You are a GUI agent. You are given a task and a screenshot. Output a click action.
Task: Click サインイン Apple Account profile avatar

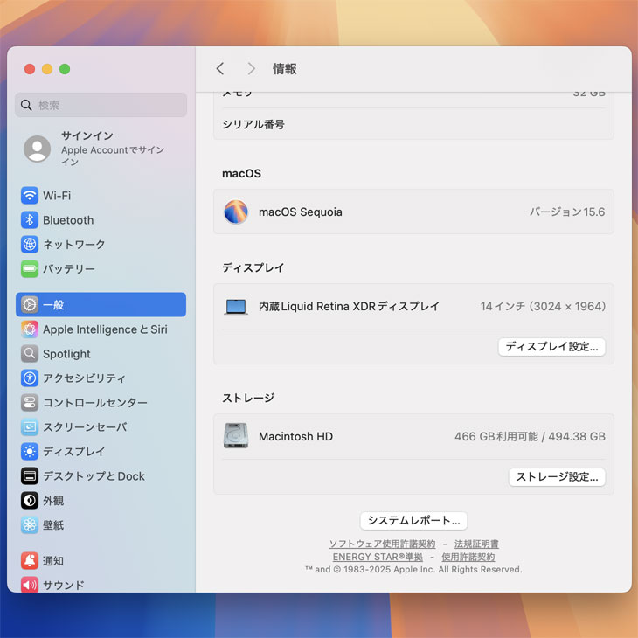[38, 149]
